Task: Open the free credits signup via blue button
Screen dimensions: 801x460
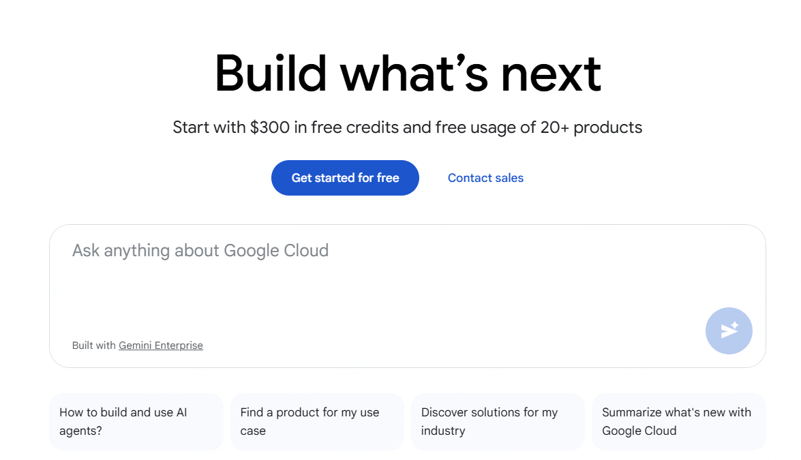Action: coord(345,178)
